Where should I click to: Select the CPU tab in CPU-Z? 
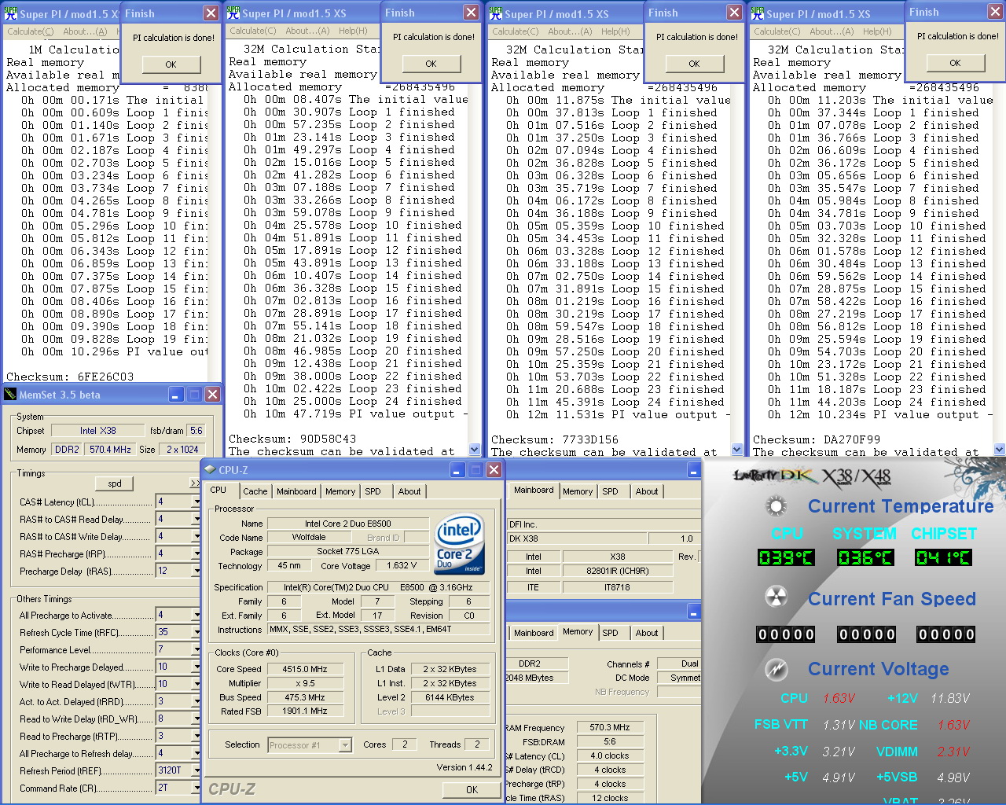click(218, 491)
